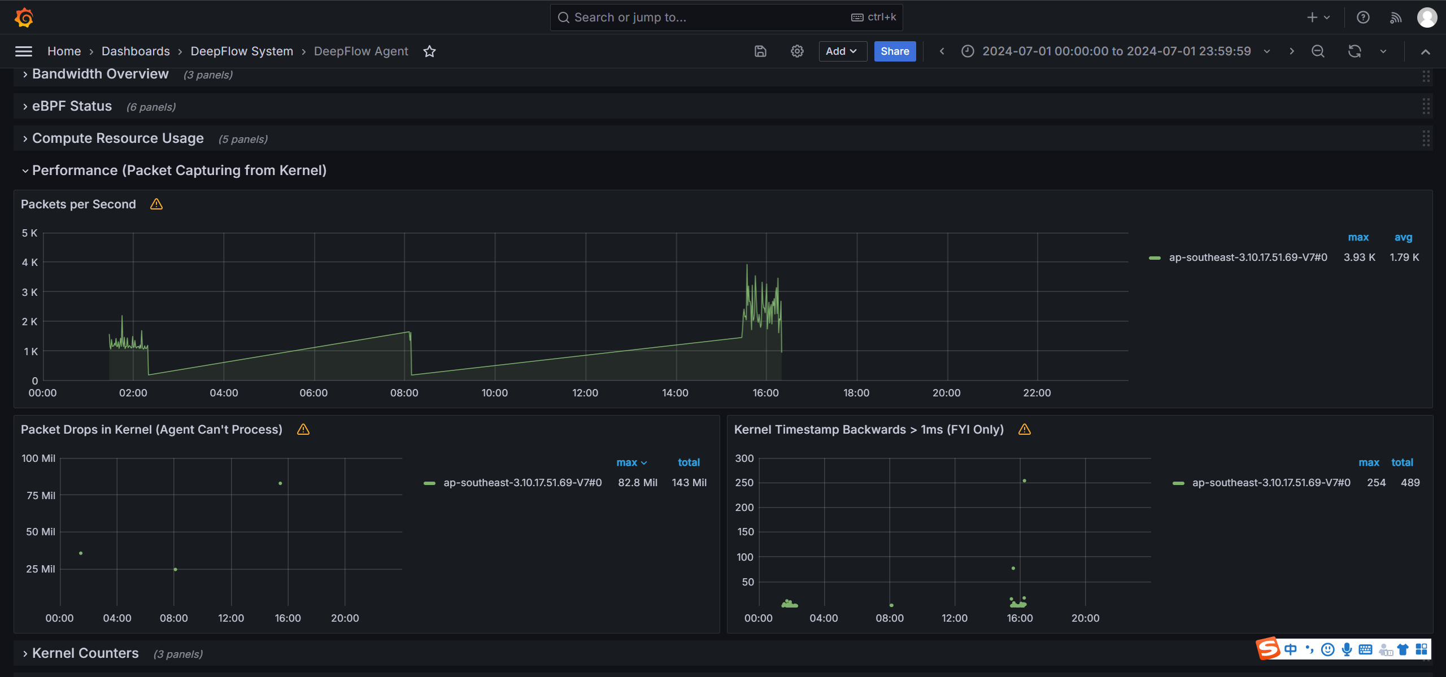Screen dimensions: 1446x677
Task: Open the news feed icon
Action: pos(1396,18)
